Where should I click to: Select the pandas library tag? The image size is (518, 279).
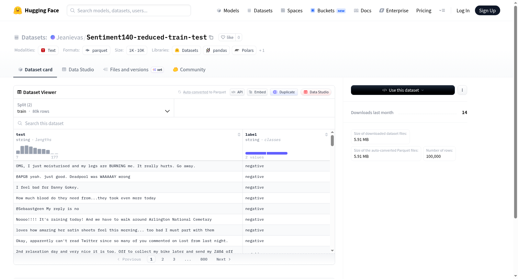tap(216, 50)
